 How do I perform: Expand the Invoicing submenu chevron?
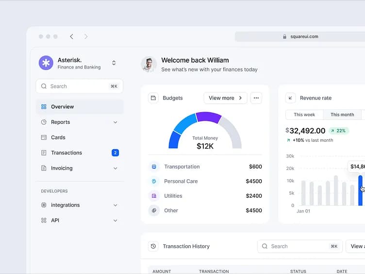[x=115, y=169]
